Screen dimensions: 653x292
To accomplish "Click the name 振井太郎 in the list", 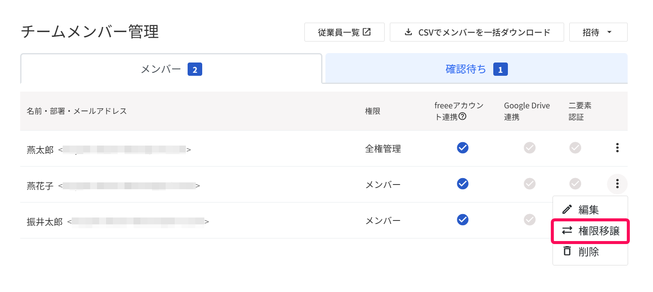I will pos(45,222).
